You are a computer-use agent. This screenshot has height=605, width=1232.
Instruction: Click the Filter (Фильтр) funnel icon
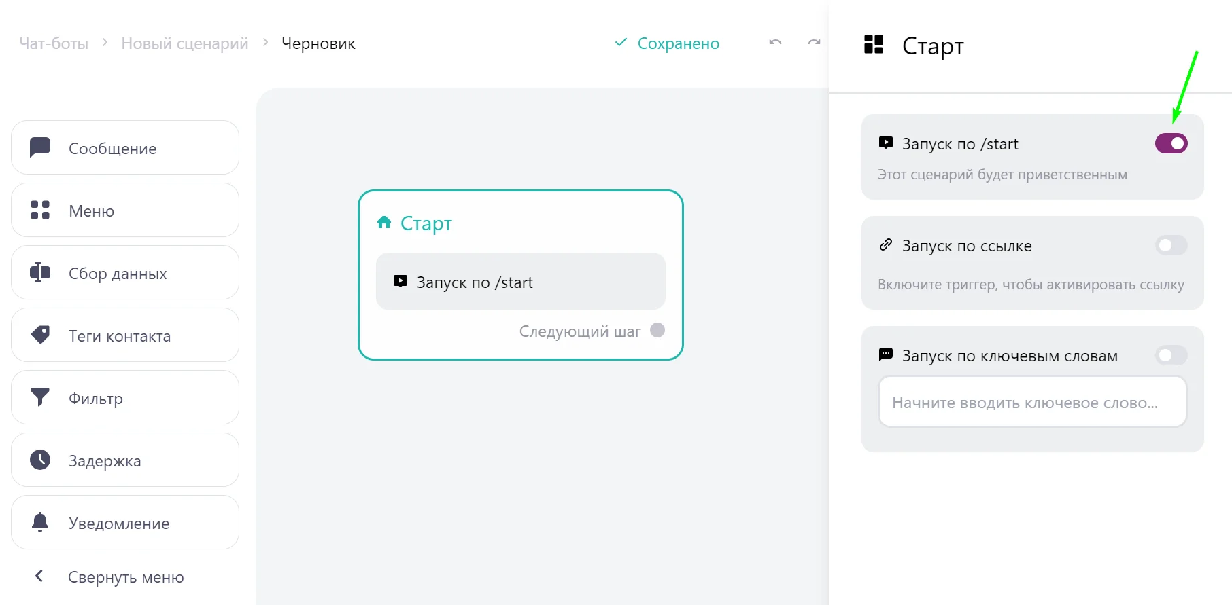[40, 397]
